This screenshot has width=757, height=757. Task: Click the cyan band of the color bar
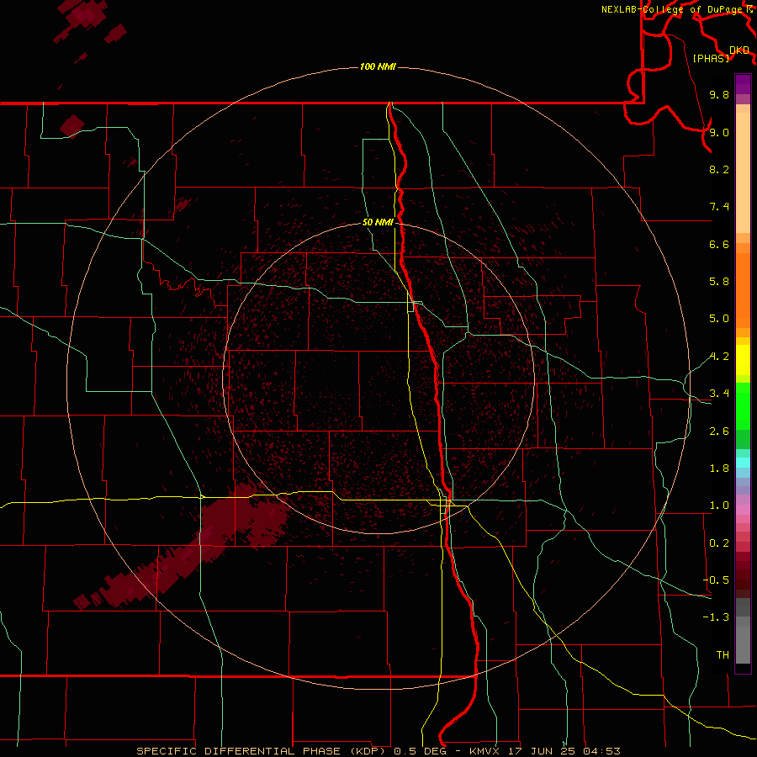[x=743, y=463]
